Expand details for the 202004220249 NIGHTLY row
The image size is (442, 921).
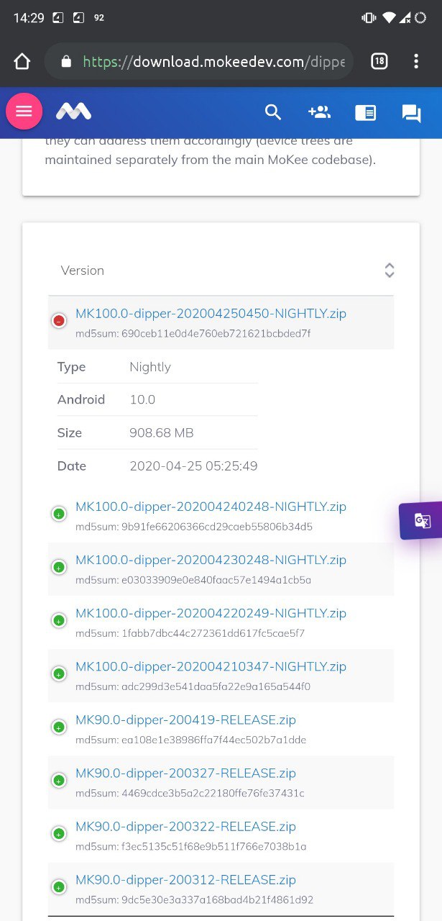(x=59, y=620)
